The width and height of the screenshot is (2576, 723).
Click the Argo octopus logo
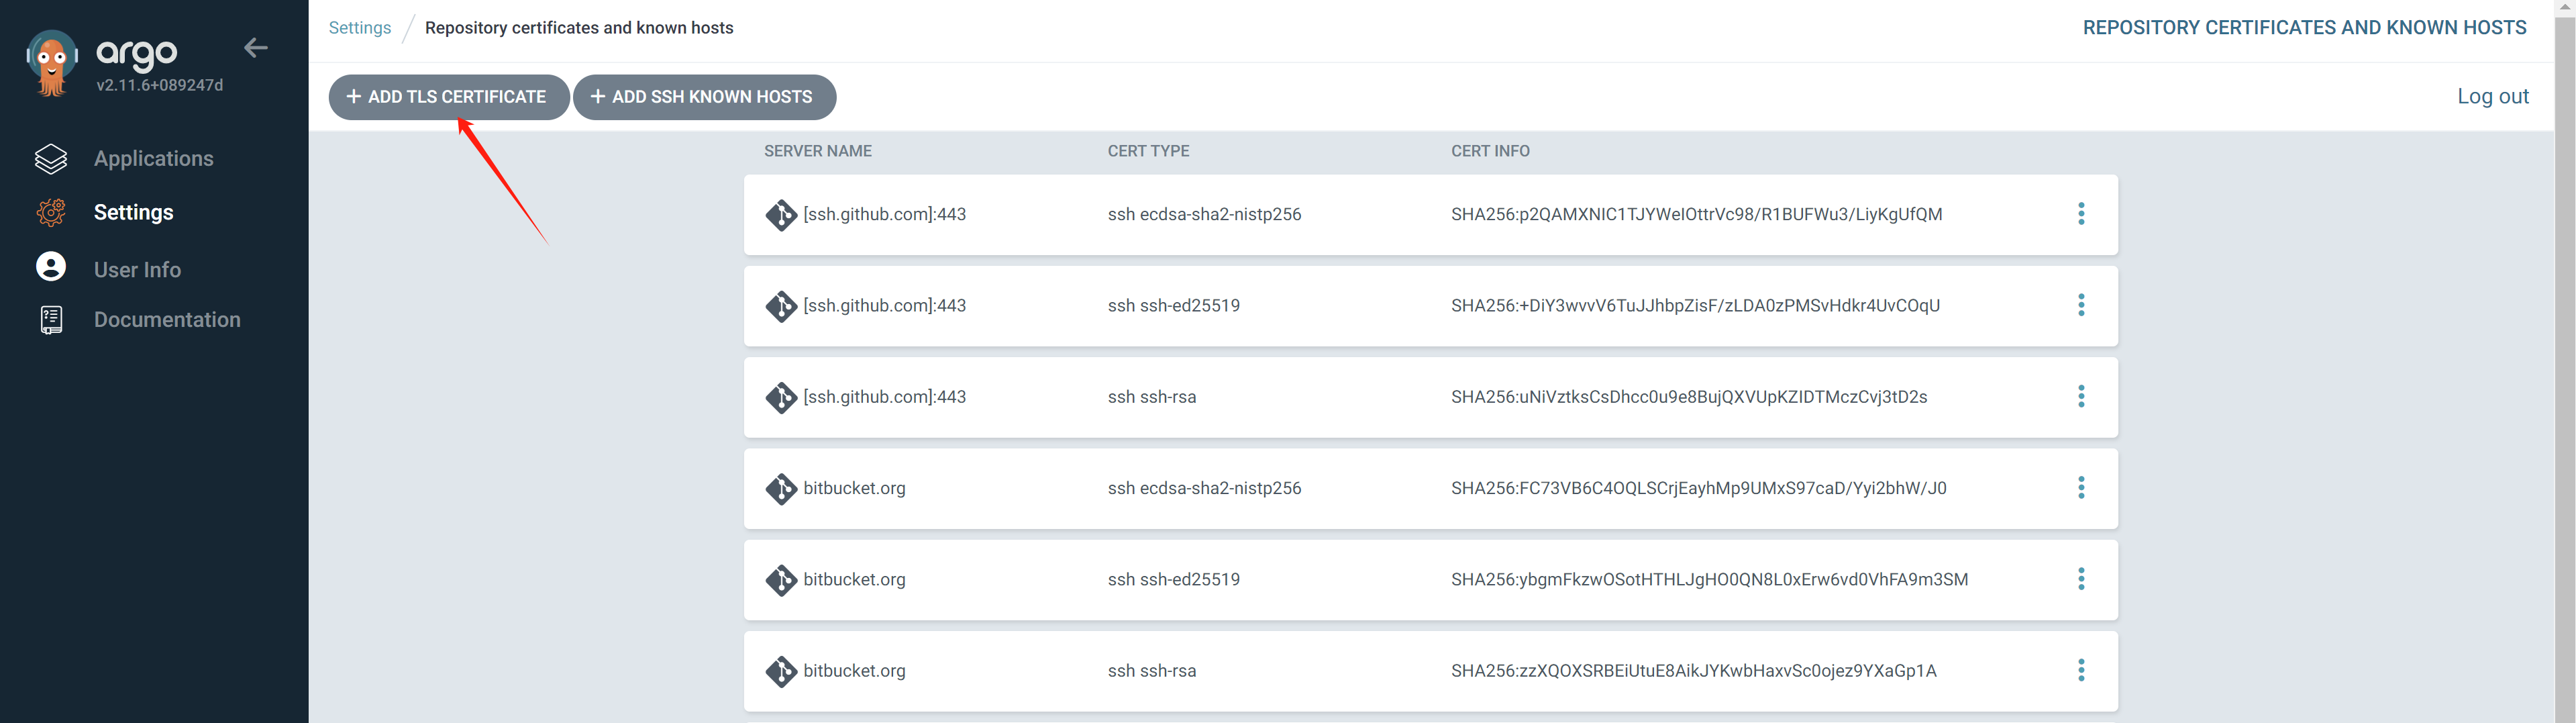point(52,62)
